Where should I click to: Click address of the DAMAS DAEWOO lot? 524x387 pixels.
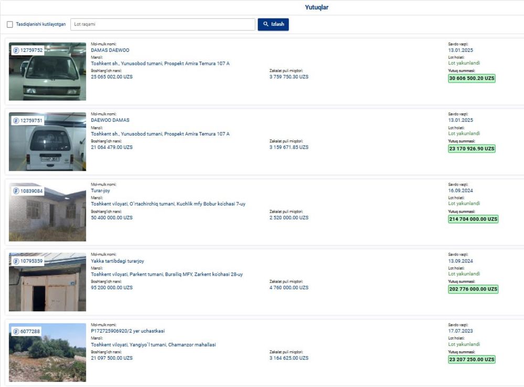(160, 63)
